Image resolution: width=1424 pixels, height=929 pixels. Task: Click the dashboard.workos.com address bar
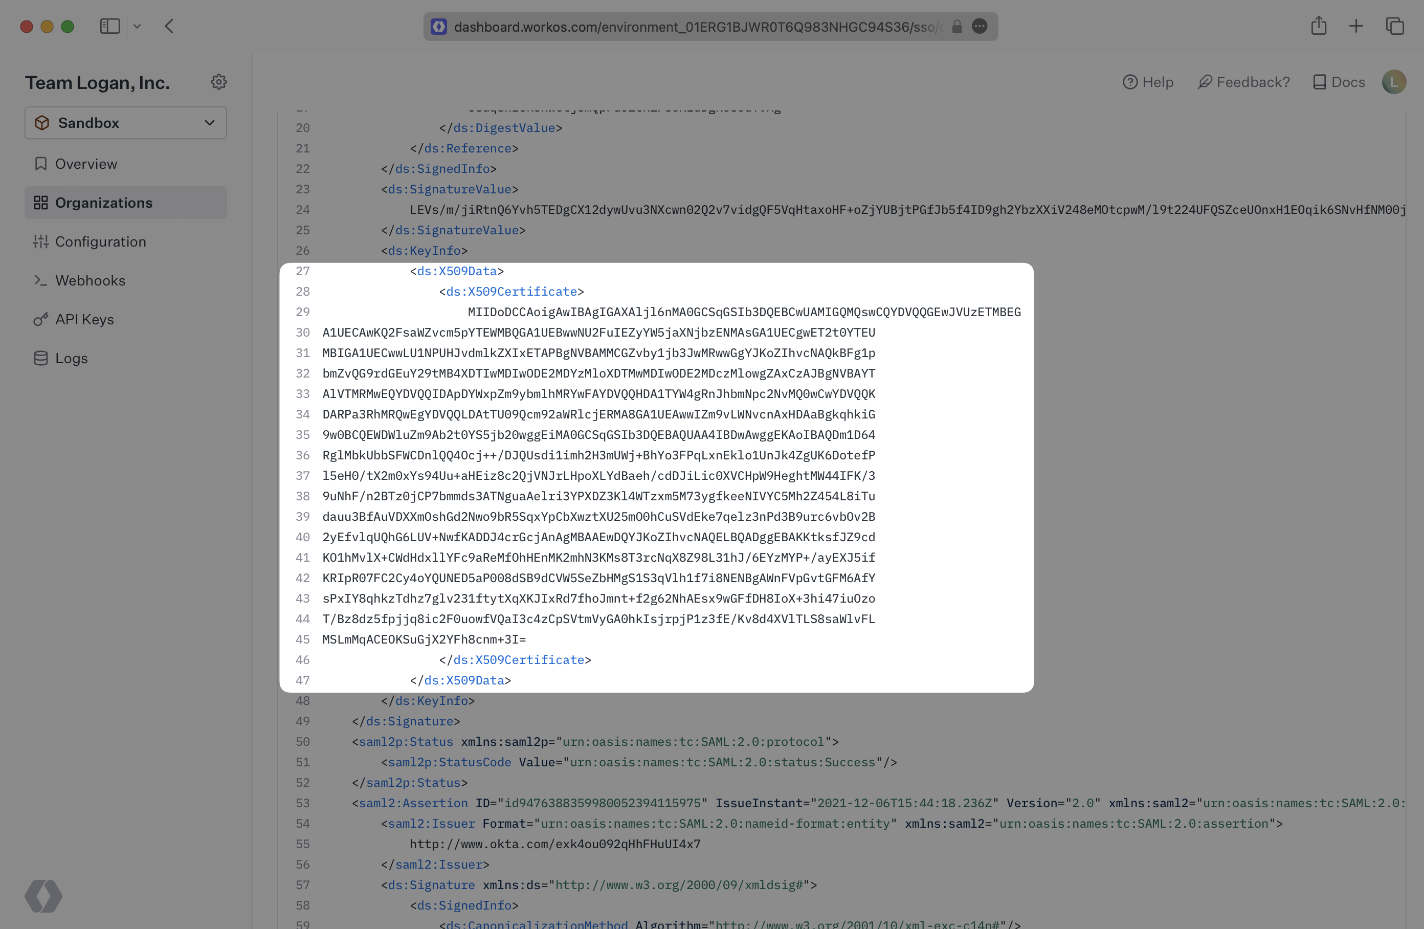(x=694, y=27)
